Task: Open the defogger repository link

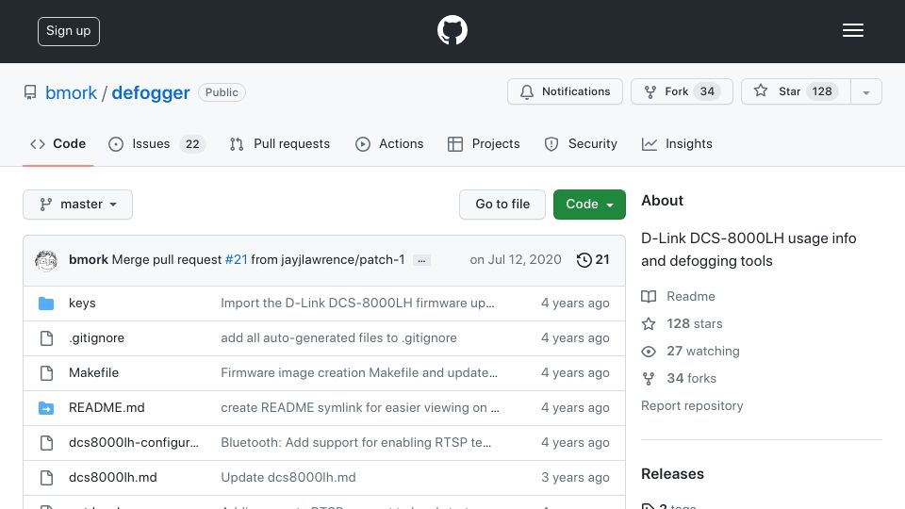Action: [x=151, y=93]
